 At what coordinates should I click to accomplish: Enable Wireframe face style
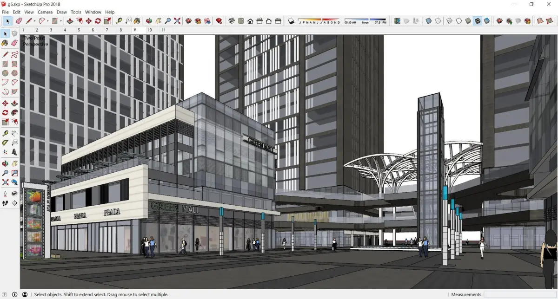449,21
